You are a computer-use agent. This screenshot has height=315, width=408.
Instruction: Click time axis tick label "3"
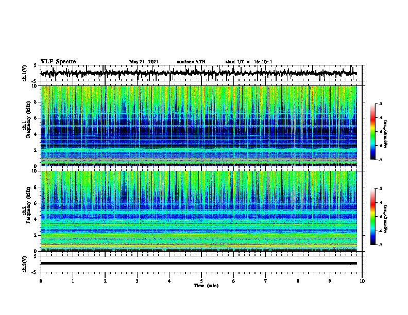click(137, 281)
